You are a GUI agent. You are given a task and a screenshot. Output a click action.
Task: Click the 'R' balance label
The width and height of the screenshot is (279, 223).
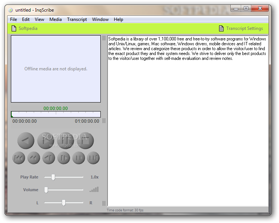point(91,203)
